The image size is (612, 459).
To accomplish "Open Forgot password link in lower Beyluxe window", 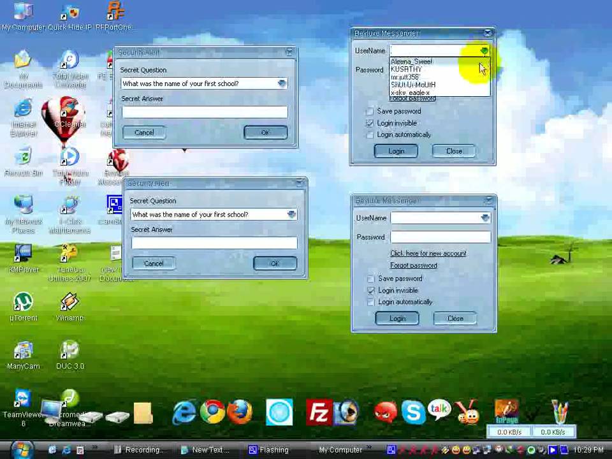I will 413,265.
